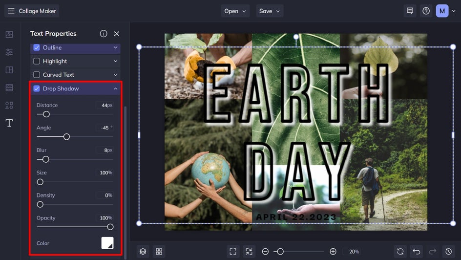Image resolution: width=461 pixels, height=260 pixels.
Task: Pick the drop shadow Color swatch
Action: (107, 243)
